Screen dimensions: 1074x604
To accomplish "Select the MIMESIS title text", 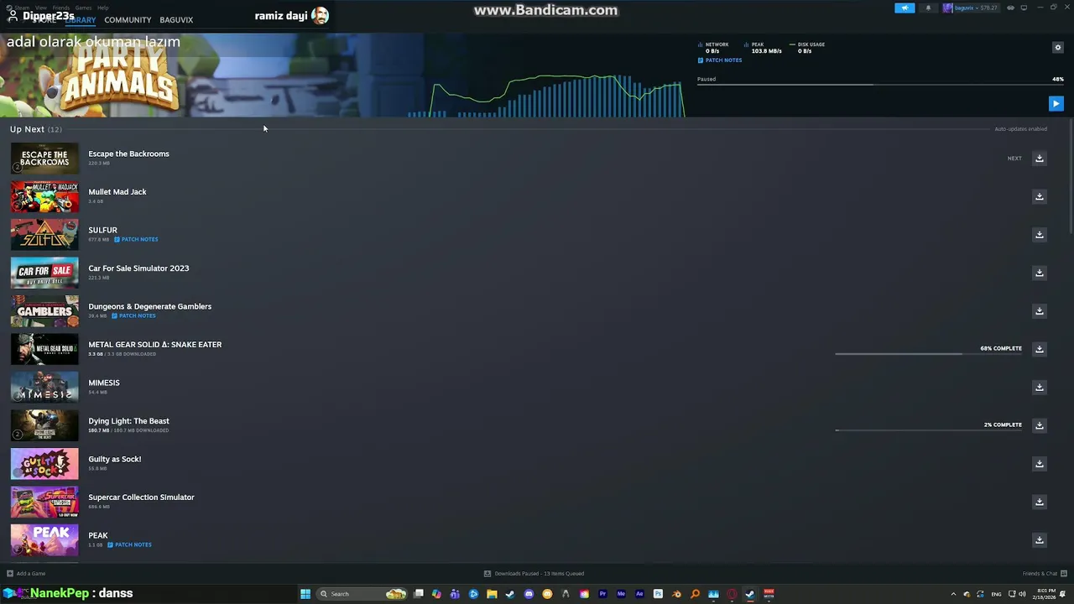I will point(104,383).
